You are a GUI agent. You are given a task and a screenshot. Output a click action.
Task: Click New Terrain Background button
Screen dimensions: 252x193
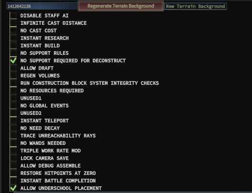pyautogui.click(x=195, y=6)
